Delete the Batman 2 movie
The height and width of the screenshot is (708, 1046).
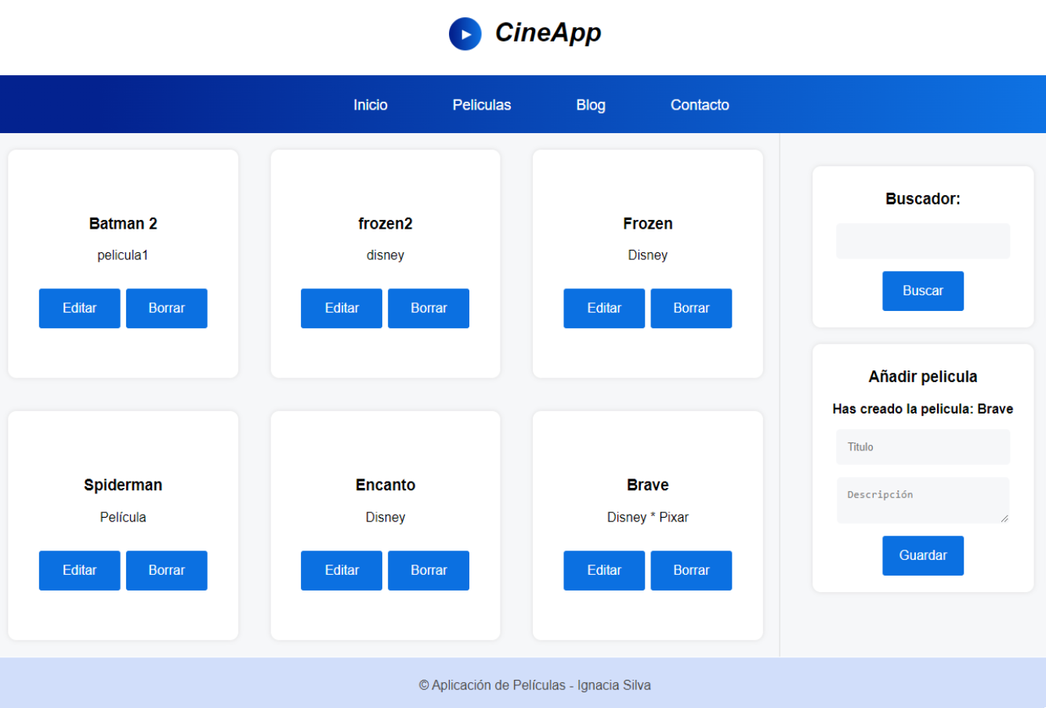coord(167,308)
